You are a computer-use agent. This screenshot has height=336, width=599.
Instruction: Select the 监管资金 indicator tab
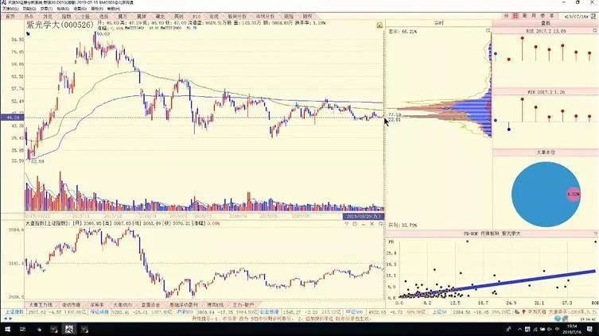(150, 305)
